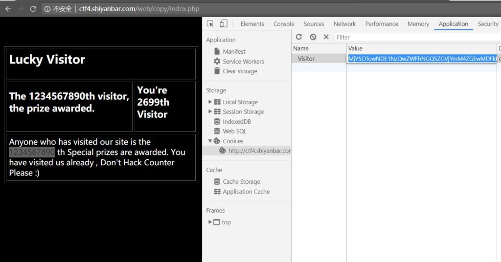Select the ctf4.shiyanbar.com cookie origin
This screenshot has width=501, height=262.
(259, 151)
